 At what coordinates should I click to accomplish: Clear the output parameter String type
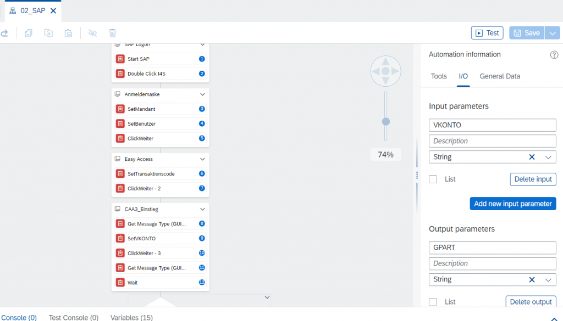pos(532,279)
